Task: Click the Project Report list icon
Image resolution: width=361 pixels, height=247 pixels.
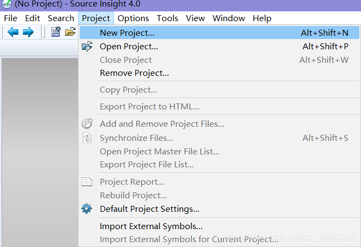Action: (87, 181)
